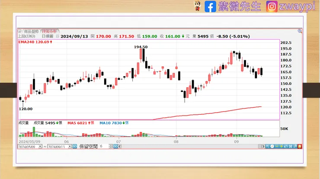Click the date 2024/09/13 in header
320x179 pixels.
point(74,36)
